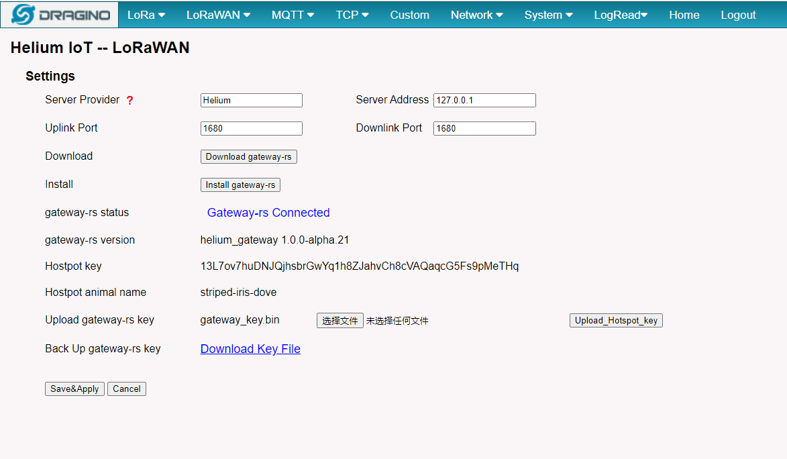The height and width of the screenshot is (459, 787).
Task: Click the Server Provider input field
Action: point(252,101)
